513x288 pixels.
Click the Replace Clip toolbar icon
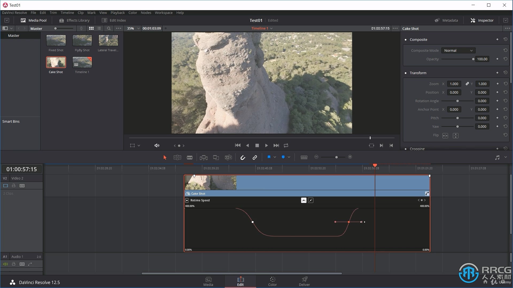228,157
